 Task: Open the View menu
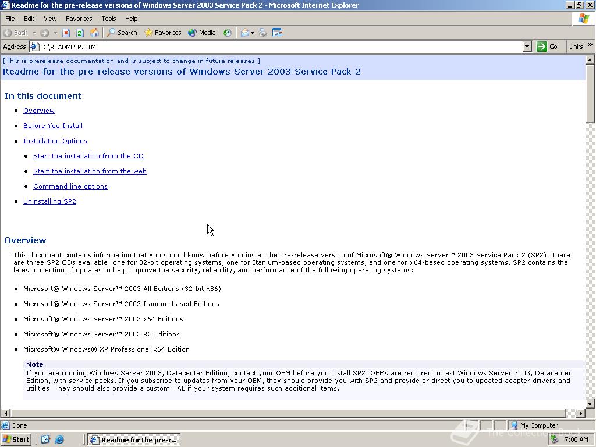point(50,19)
